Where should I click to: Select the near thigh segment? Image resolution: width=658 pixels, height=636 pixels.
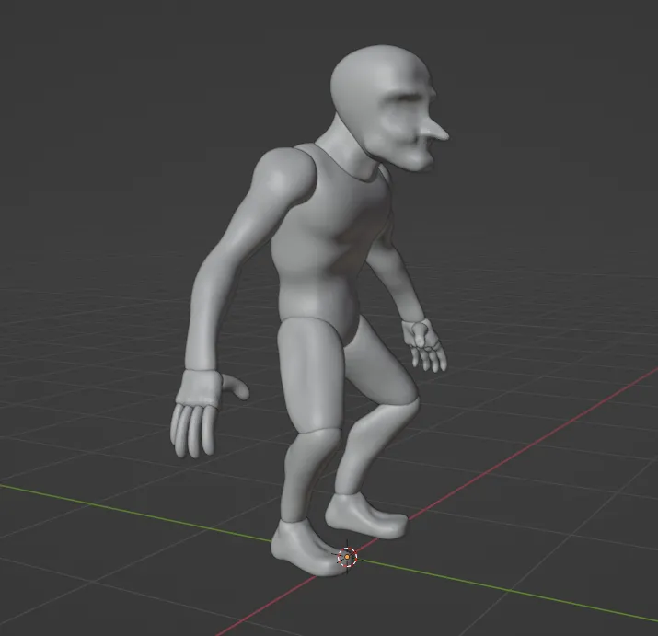coord(313,376)
